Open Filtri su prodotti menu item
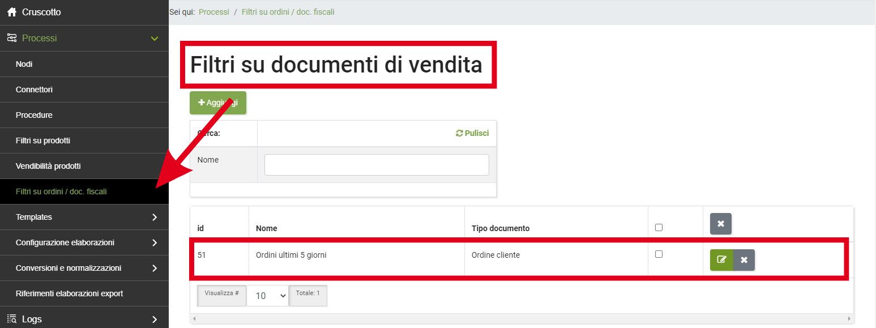This screenshot has height=328, width=876. (43, 140)
